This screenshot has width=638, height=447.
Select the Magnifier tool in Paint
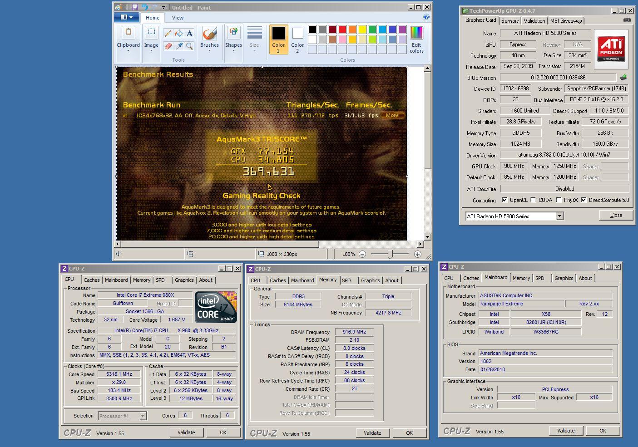190,46
